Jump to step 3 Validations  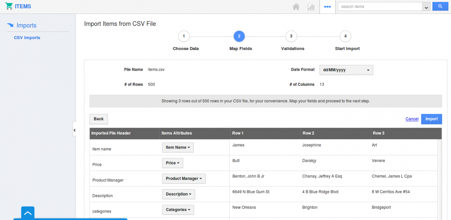tap(291, 36)
